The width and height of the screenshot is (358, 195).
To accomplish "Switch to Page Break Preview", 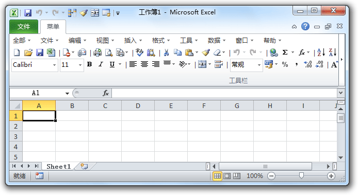I will click(x=237, y=176).
